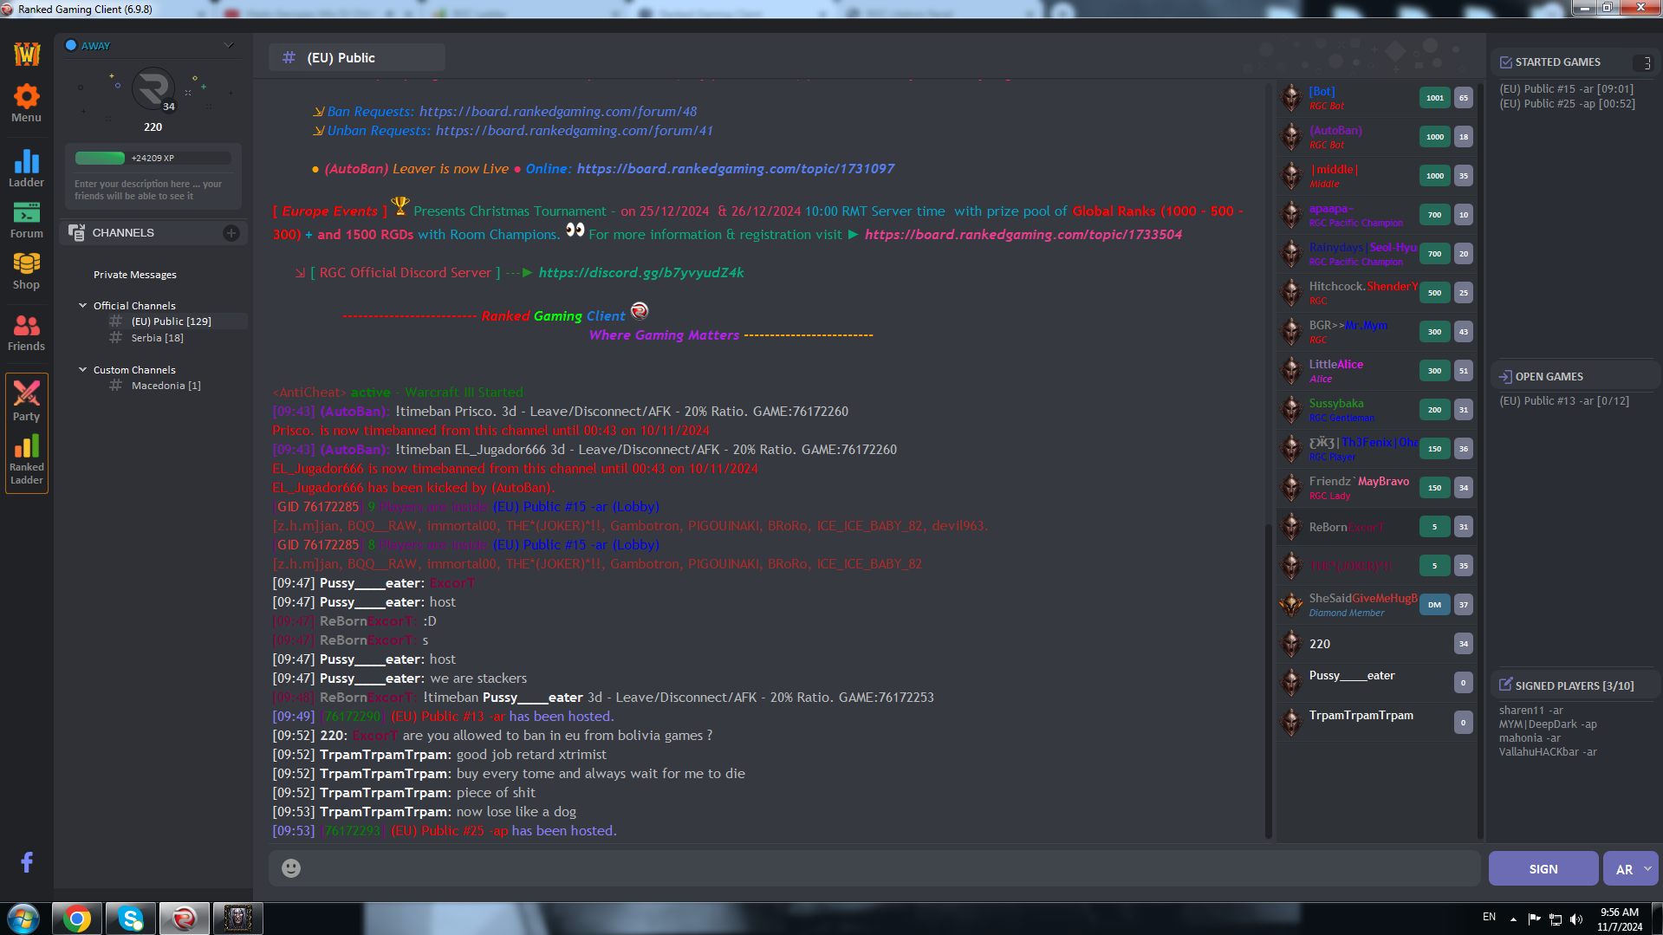Click the network tray icon
Image resolution: width=1663 pixels, height=935 pixels.
click(1556, 919)
